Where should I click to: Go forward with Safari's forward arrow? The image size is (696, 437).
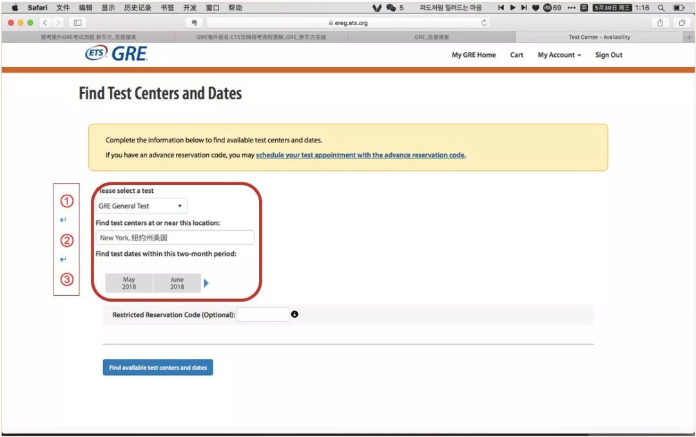(58, 23)
